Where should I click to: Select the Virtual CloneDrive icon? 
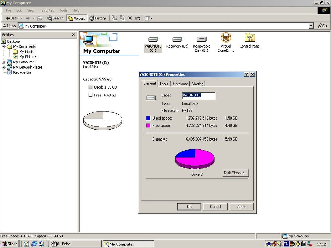pos(225,42)
